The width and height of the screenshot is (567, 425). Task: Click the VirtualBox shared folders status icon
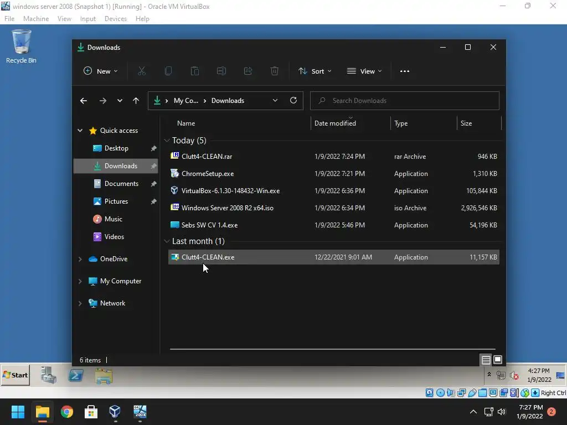pyautogui.click(x=482, y=393)
